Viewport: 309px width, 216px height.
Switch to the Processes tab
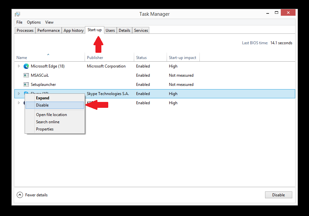tap(25, 30)
